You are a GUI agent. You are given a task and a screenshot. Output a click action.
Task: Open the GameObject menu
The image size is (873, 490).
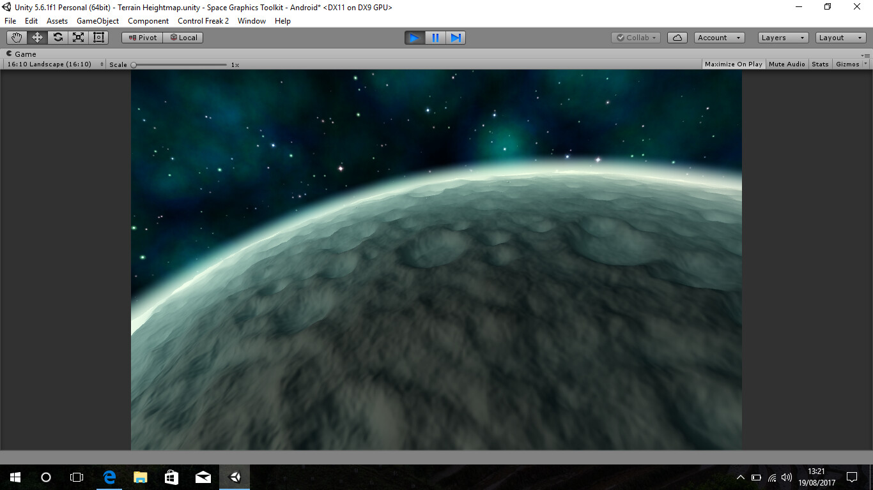point(97,20)
